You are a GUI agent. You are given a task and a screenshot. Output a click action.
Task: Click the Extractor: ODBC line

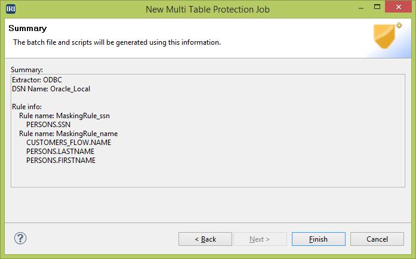click(37, 80)
